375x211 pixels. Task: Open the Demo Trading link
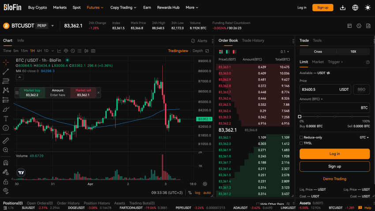[334, 179]
